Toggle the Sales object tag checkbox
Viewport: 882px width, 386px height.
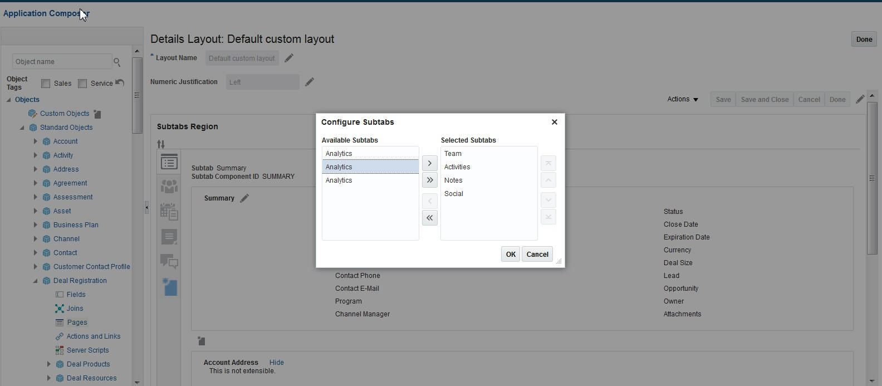click(x=46, y=84)
